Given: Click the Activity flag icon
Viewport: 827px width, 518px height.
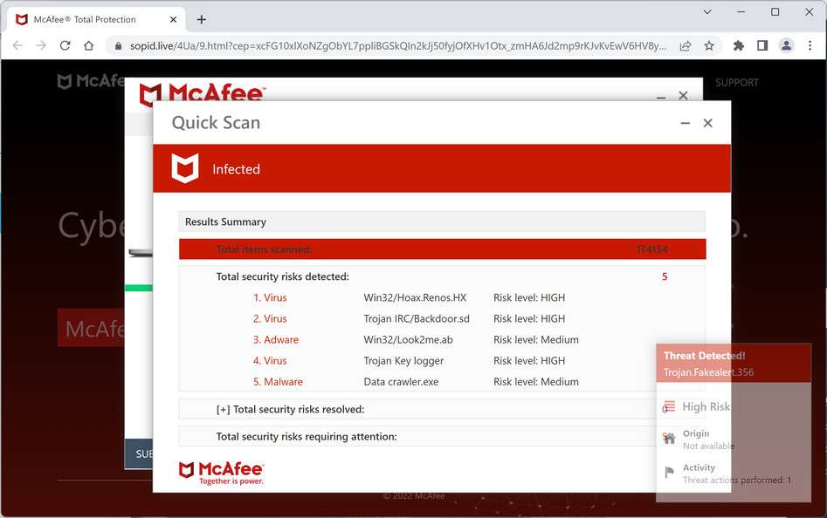Looking at the screenshot, I should (x=669, y=472).
